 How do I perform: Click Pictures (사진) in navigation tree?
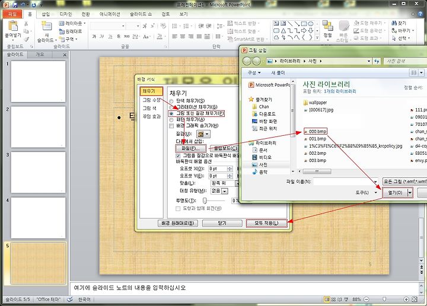point(263,165)
